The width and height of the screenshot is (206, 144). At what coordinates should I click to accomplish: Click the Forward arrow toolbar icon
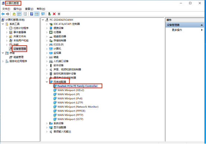tap(7, 14)
